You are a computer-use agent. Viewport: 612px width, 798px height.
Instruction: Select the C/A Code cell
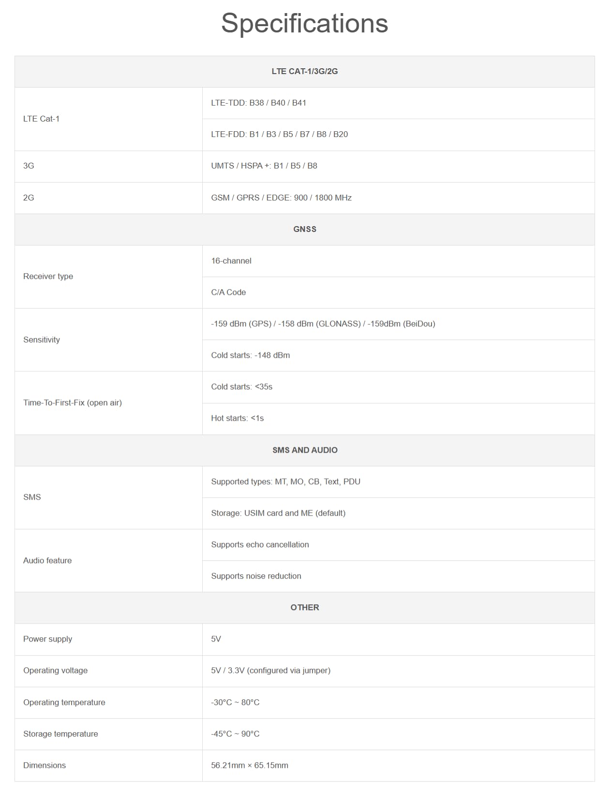[x=399, y=292]
